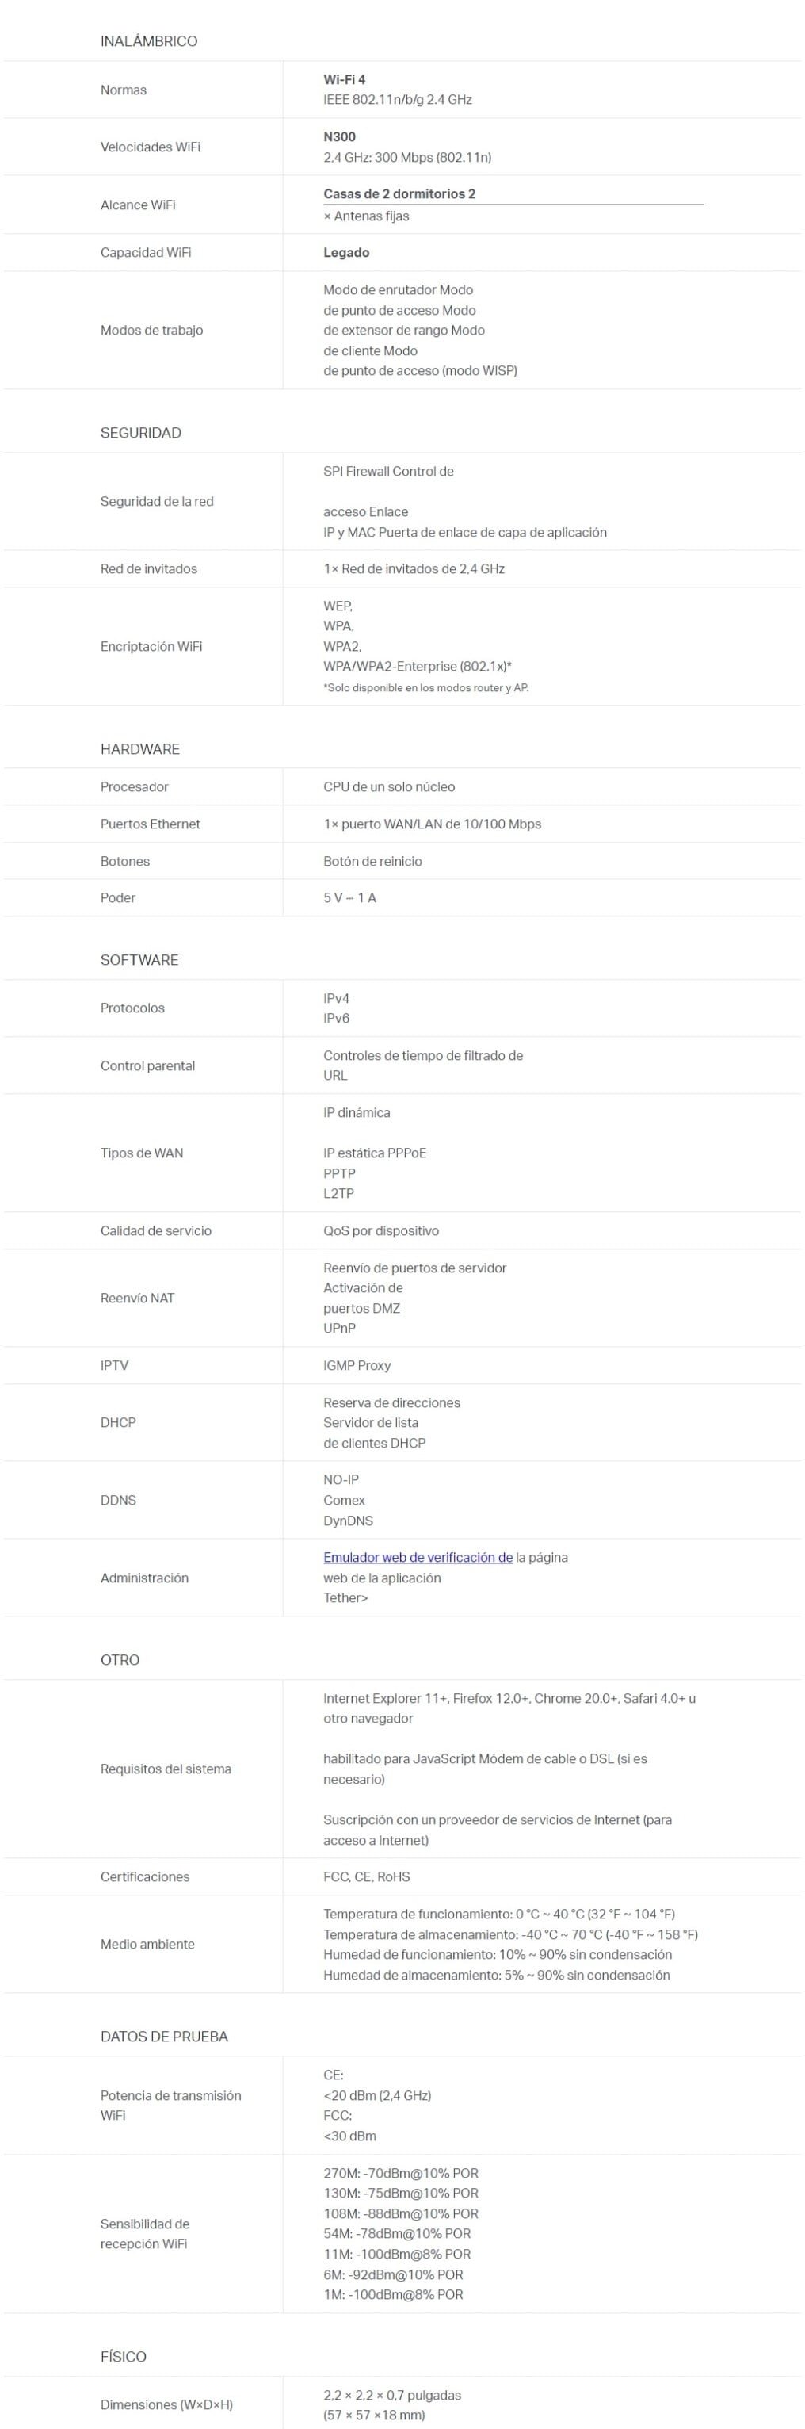Click the Control parental row label
Image resolution: width=805 pixels, height=2429 pixels.
(x=148, y=1065)
